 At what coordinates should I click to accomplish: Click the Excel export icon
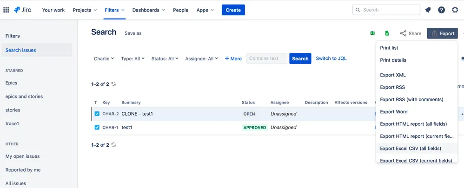372,33
